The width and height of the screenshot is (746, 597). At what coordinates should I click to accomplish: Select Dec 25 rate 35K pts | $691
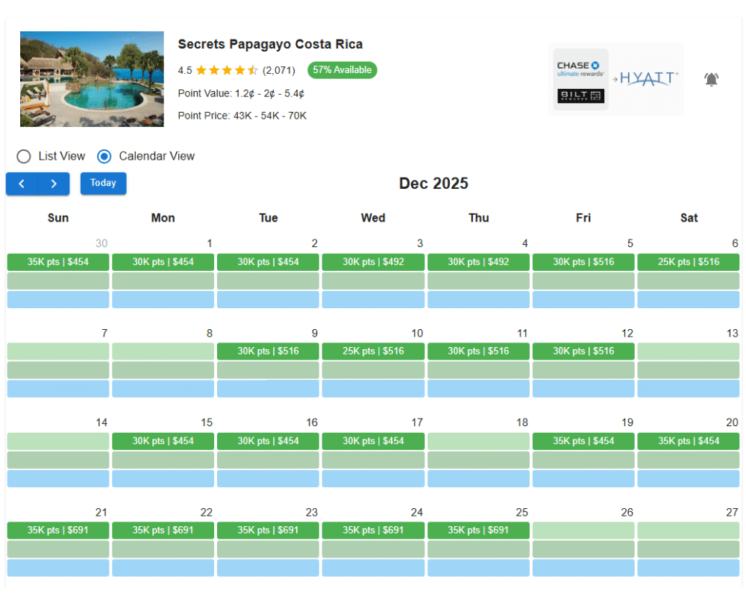478,531
